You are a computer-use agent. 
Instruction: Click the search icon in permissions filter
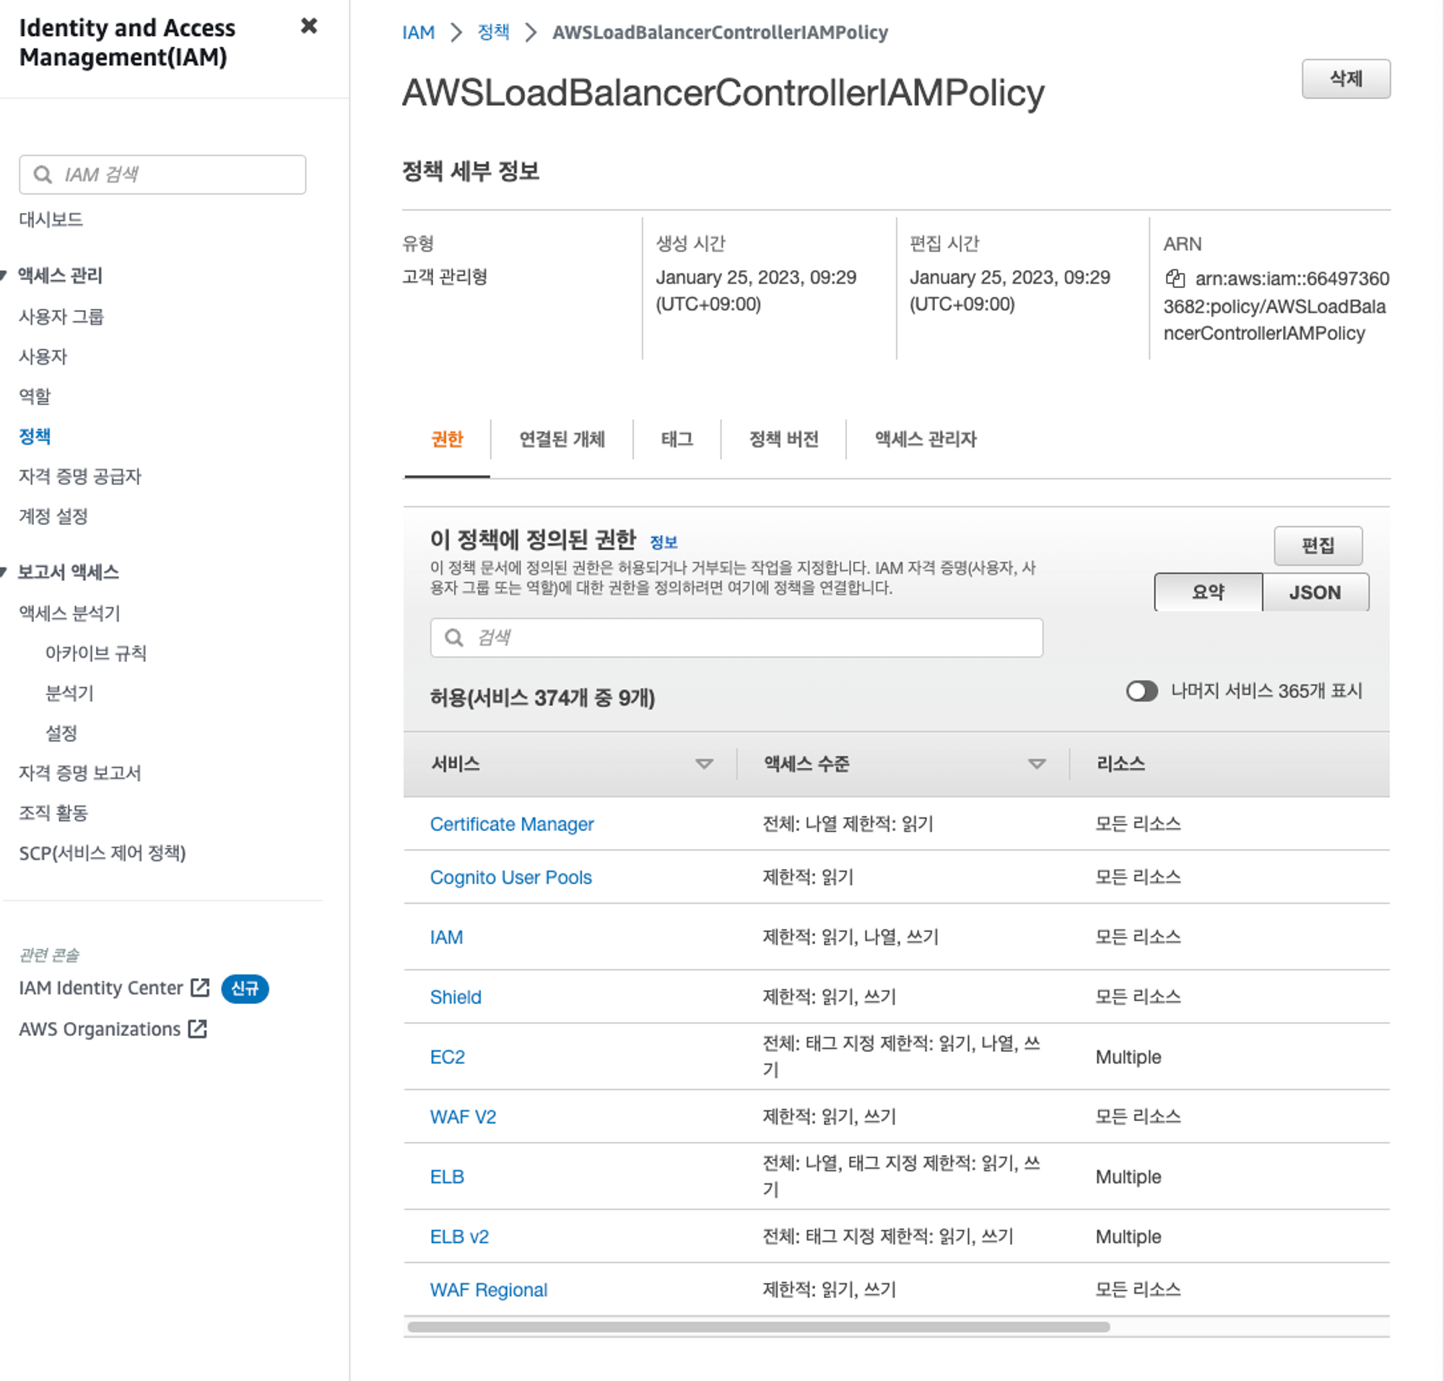pos(454,637)
